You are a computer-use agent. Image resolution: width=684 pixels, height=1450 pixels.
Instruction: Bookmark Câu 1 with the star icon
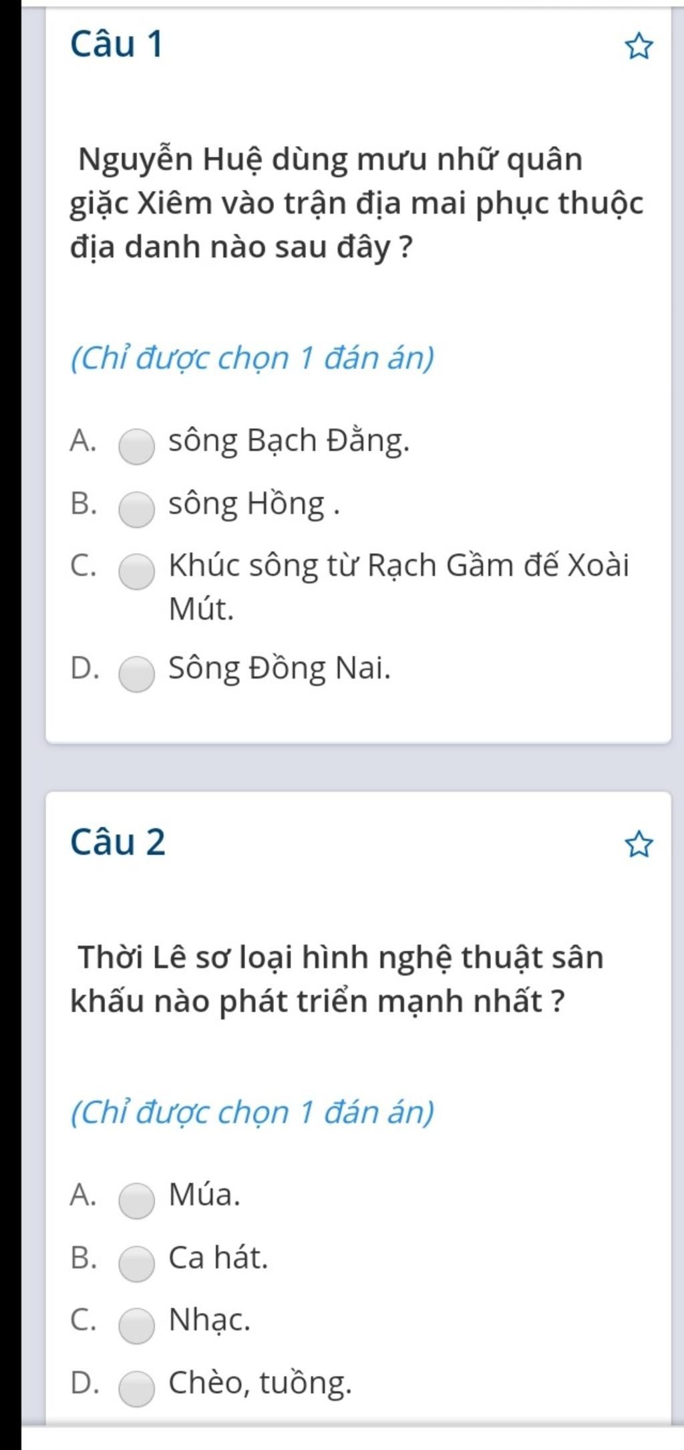tap(639, 47)
